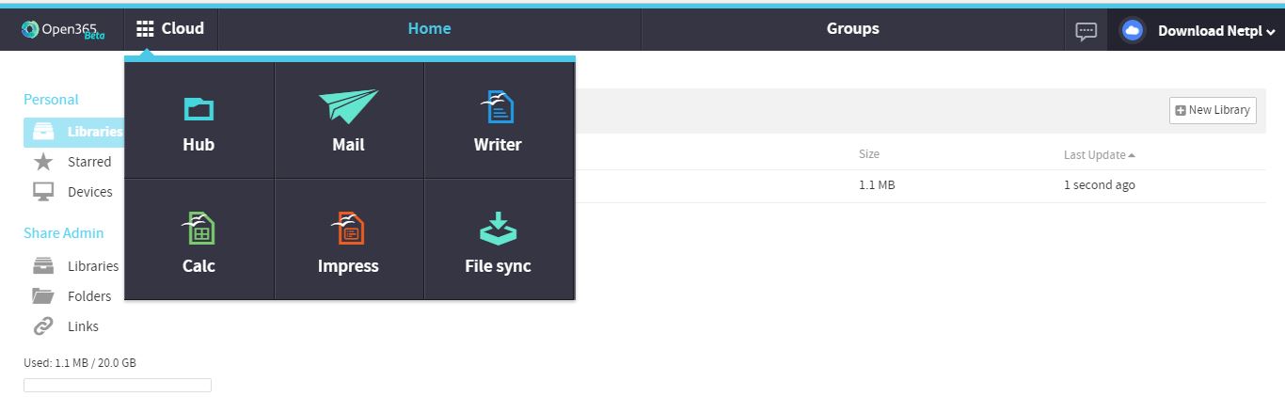Click the Starred star icon

coord(43,162)
